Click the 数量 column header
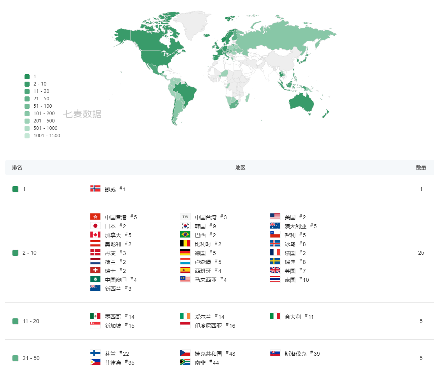Viewport: 434px width, 372px height. (x=421, y=168)
